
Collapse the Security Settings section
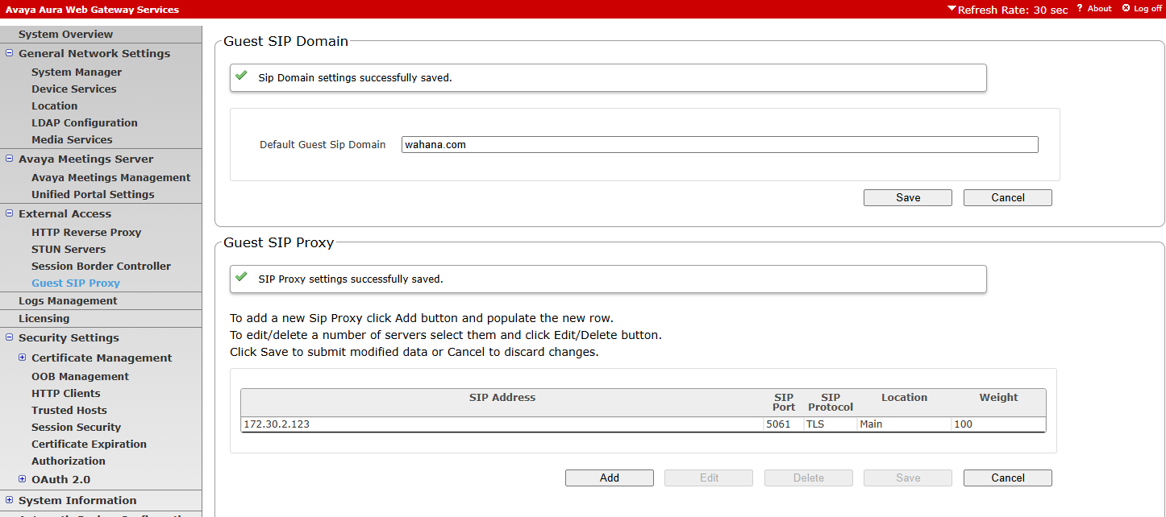[x=10, y=337]
